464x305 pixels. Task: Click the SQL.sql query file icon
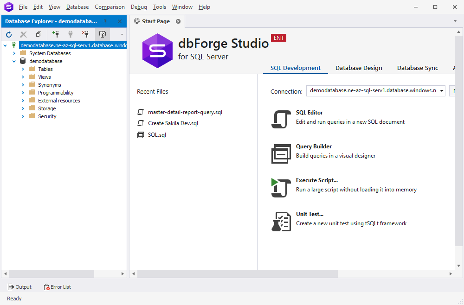[x=141, y=135]
